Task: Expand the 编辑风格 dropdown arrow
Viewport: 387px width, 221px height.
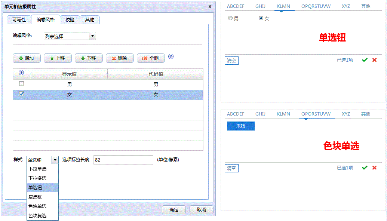Action: point(93,36)
